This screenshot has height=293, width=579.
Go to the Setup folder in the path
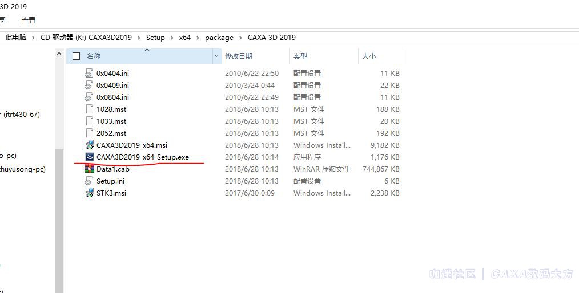tap(155, 38)
